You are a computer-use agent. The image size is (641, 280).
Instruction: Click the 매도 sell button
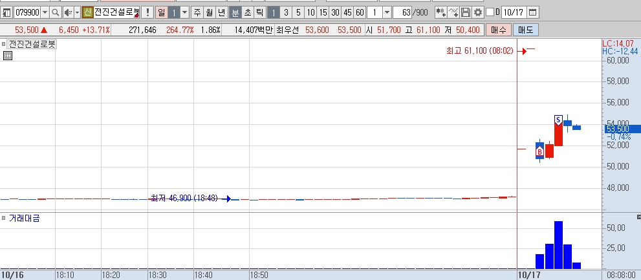click(526, 30)
